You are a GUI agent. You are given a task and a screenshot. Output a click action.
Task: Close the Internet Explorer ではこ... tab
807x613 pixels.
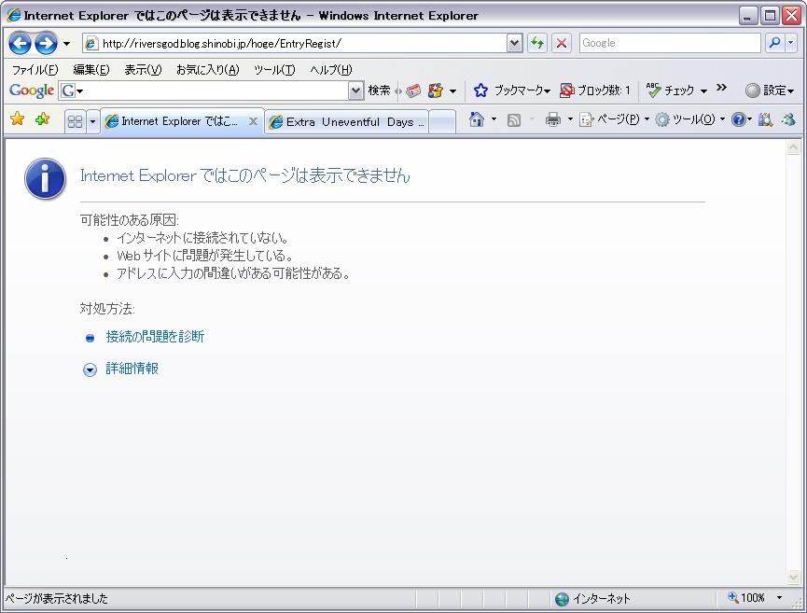point(253,121)
